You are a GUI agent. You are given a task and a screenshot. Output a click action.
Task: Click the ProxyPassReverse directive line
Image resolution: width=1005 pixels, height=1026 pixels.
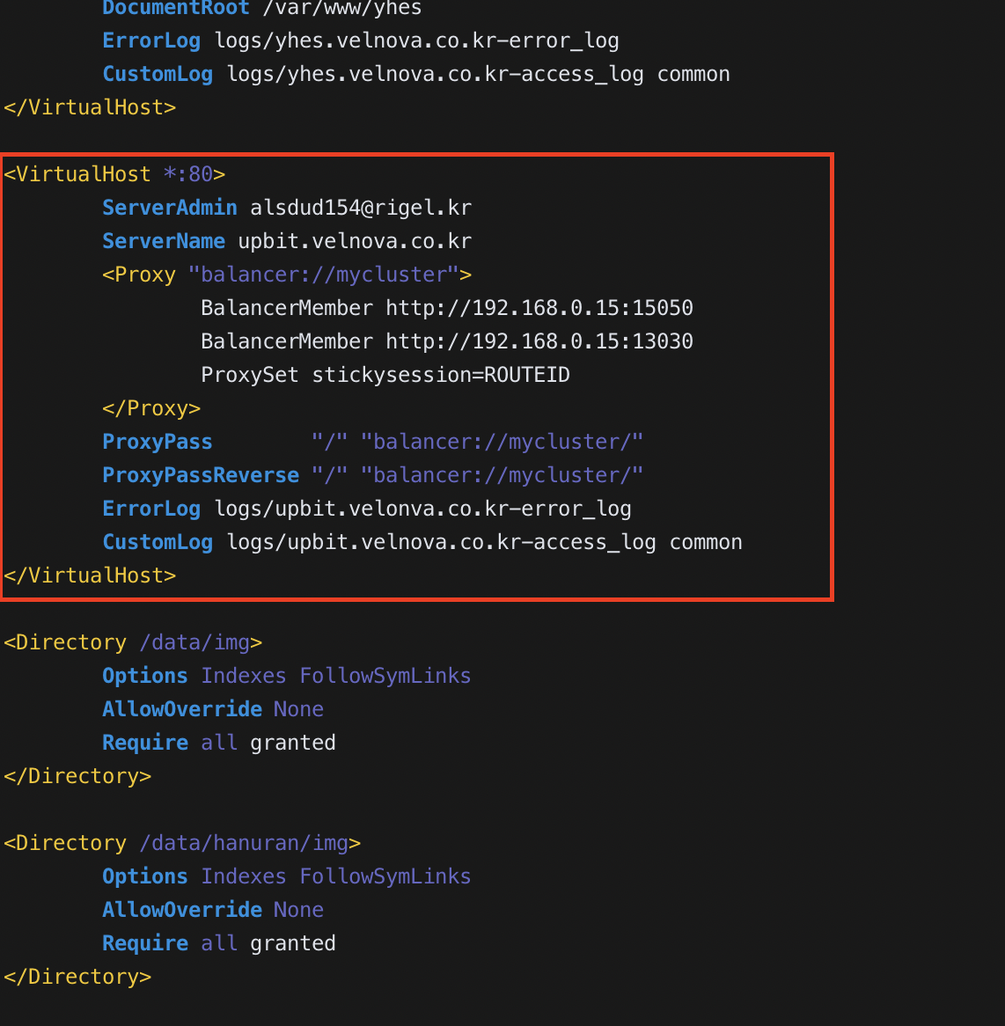[x=373, y=475]
